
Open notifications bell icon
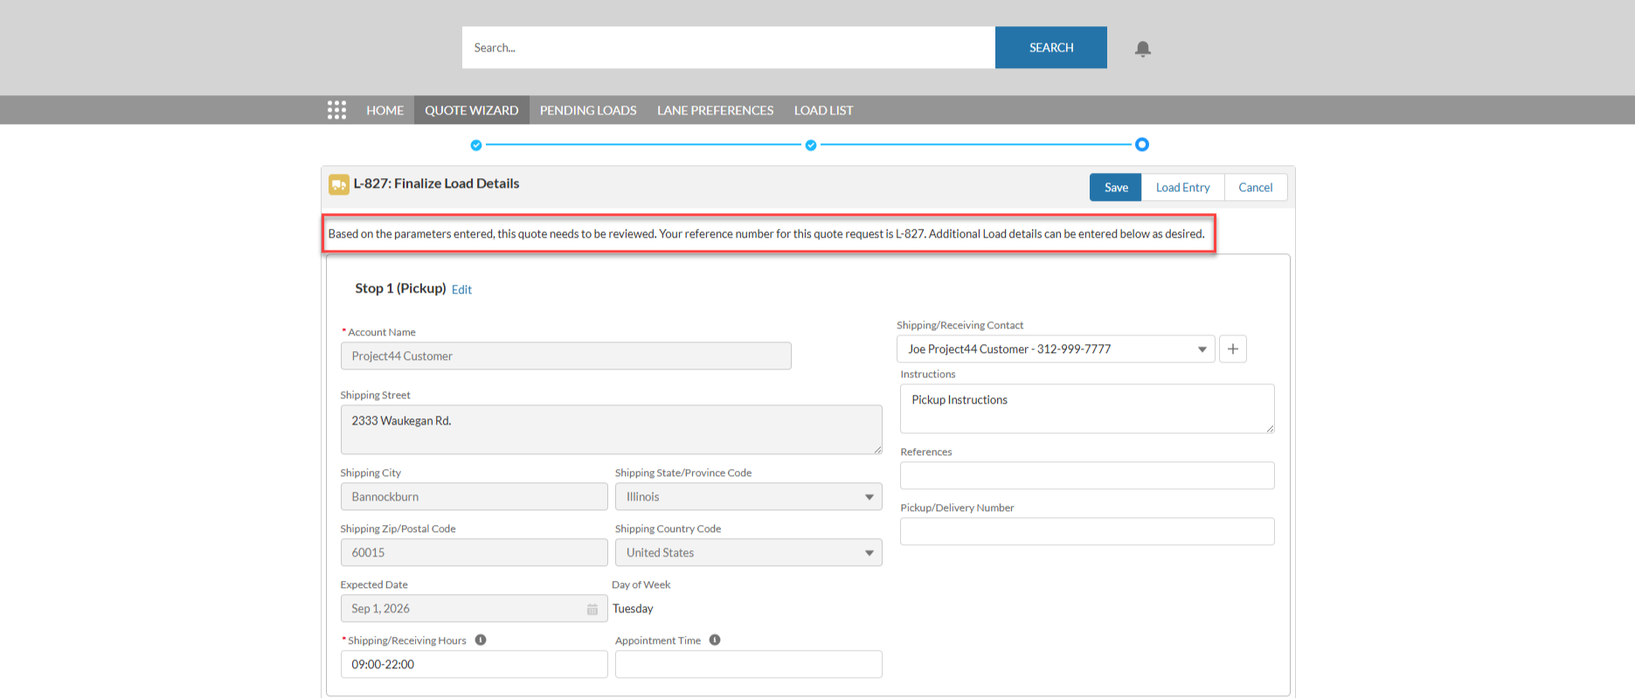(1142, 48)
